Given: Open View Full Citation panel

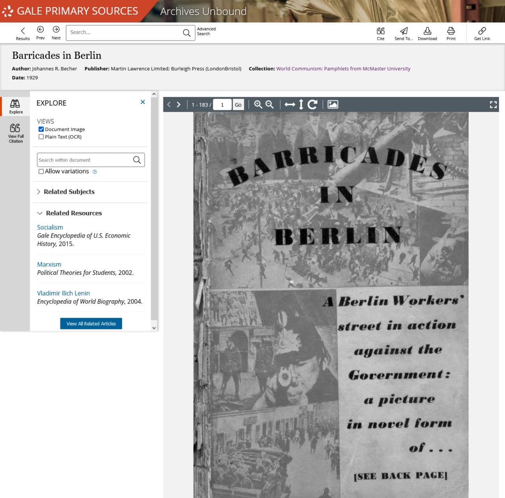Looking at the screenshot, I should (x=15, y=133).
